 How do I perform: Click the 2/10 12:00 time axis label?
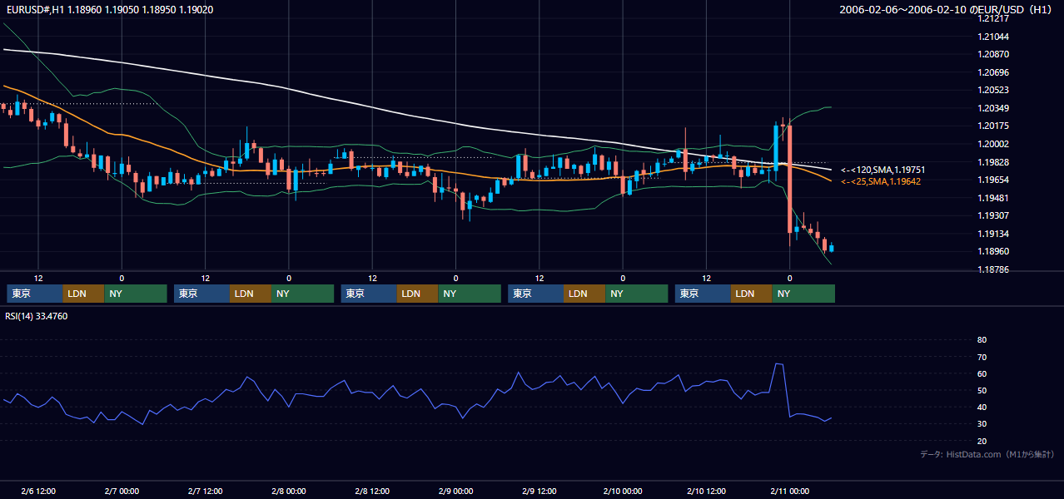click(x=706, y=492)
